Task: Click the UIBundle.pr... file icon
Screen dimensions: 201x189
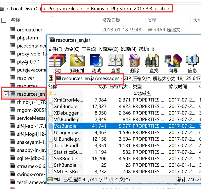Action: (x=51, y=139)
